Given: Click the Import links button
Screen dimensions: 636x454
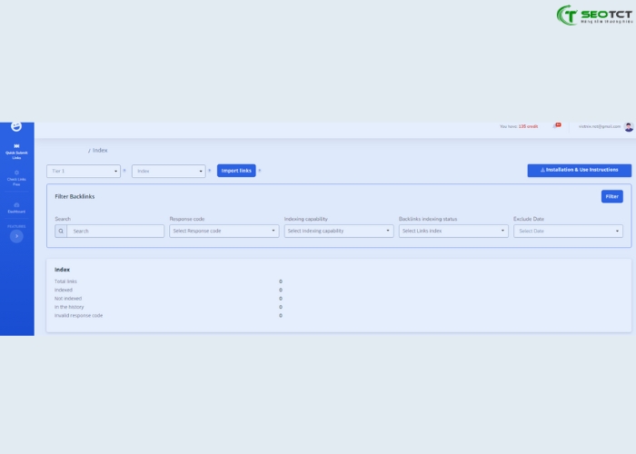Looking at the screenshot, I should (236, 171).
